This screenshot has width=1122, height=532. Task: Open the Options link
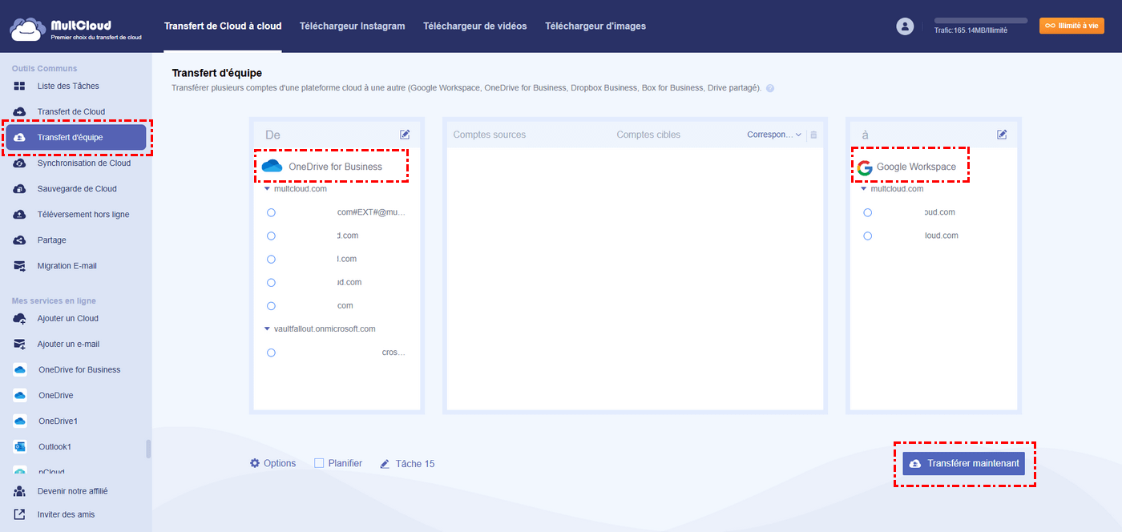(x=280, y=463)
